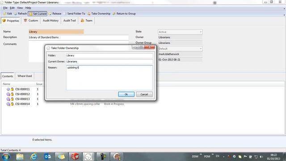Click Send Folder To

(74, 14)
